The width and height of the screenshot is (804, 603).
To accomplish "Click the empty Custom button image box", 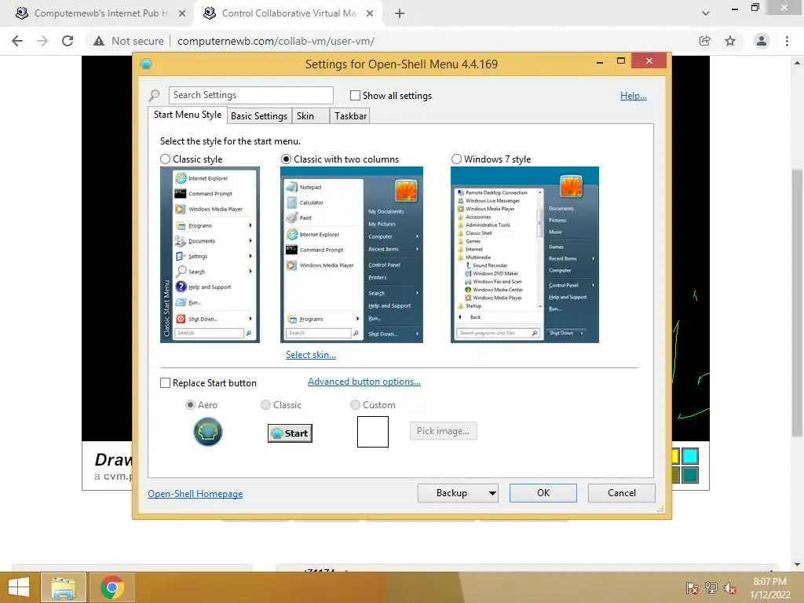I will [373, 432].
